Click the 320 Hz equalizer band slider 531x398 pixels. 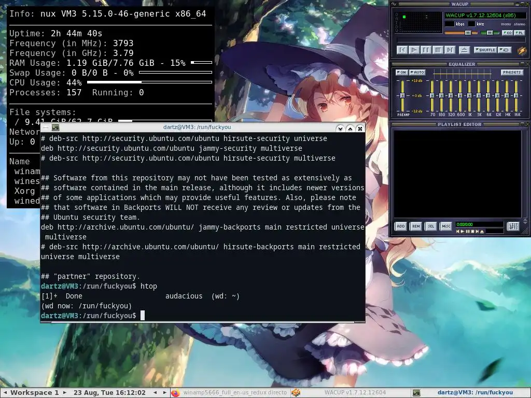coord(451,96)
